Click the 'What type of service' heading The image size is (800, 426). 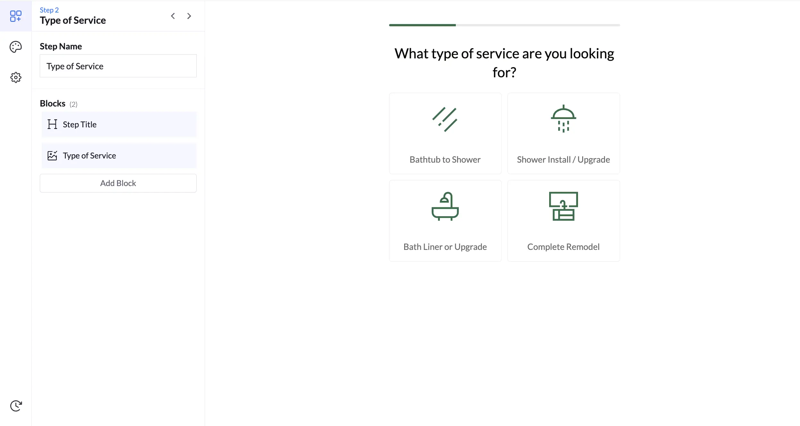(504, 63)
